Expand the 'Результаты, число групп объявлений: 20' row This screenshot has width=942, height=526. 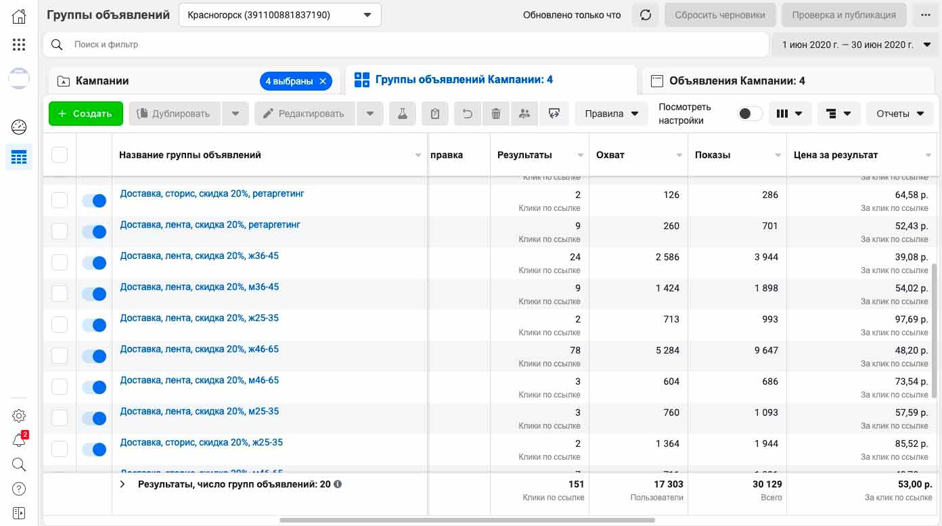point(122,484)
